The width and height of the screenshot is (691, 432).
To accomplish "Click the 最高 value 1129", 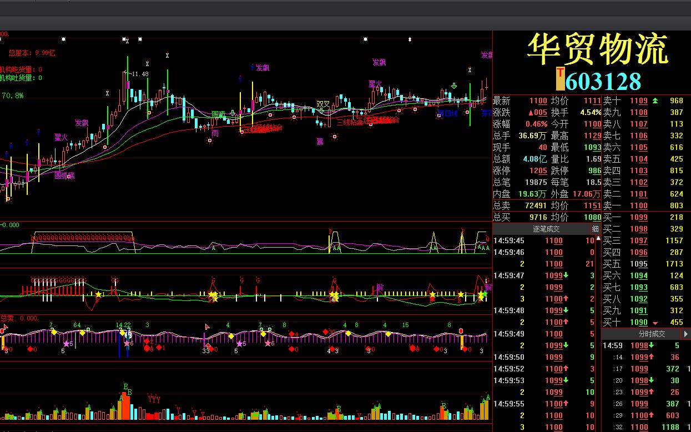I will (592, 135).
